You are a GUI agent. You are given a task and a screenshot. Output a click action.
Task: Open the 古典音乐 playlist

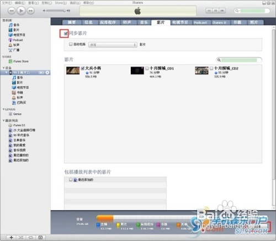pyautogui.click(x=17, y=140)
